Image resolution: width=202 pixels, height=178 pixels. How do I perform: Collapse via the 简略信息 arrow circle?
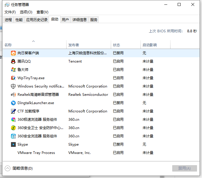[7, 168]
